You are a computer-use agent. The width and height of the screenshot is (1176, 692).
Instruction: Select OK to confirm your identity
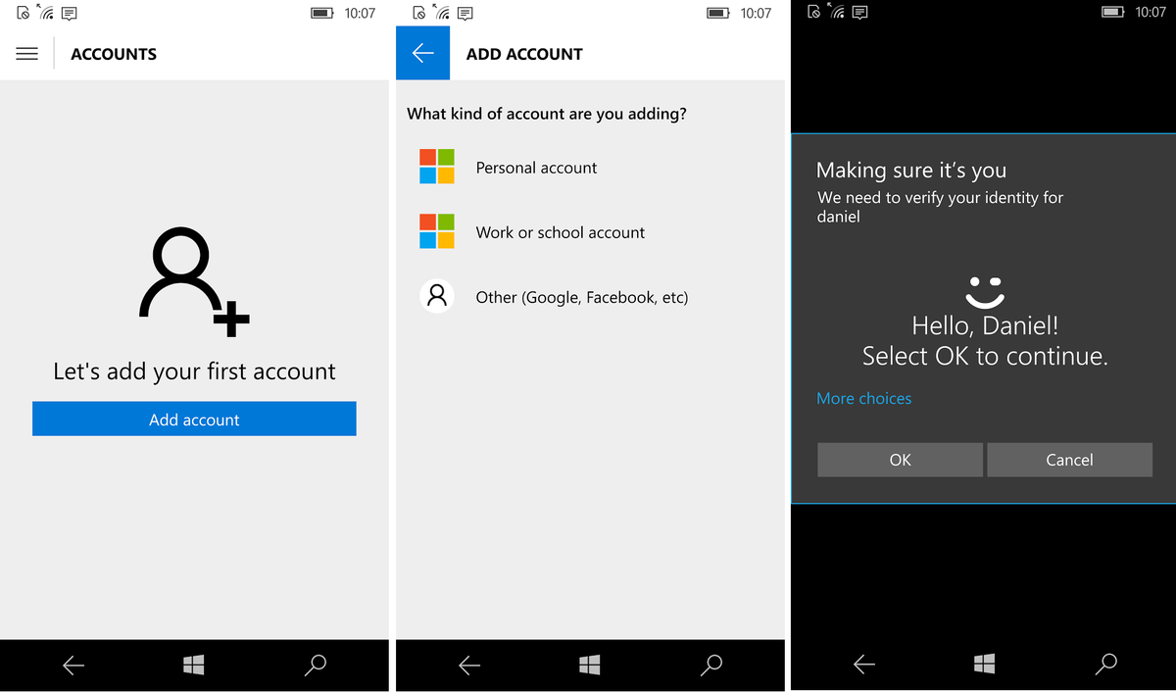pyautogui.click(x=900, y=460)
